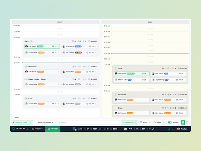Click the database sync icon in status bar
The height and width of the screenshot is (151, 201).
(x=75, y=129)
